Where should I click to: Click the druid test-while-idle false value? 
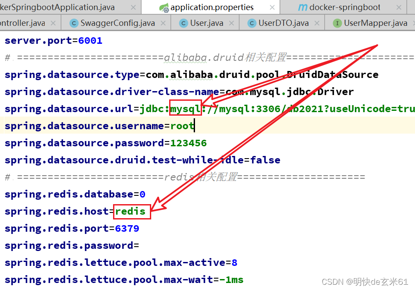tap(265, 160)
